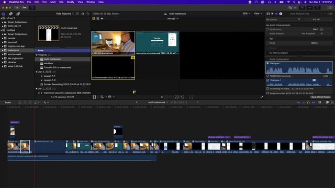Adjust the Volume slider handle
The width and height of the screenshot is (335, 188).
tap(299, 19)
